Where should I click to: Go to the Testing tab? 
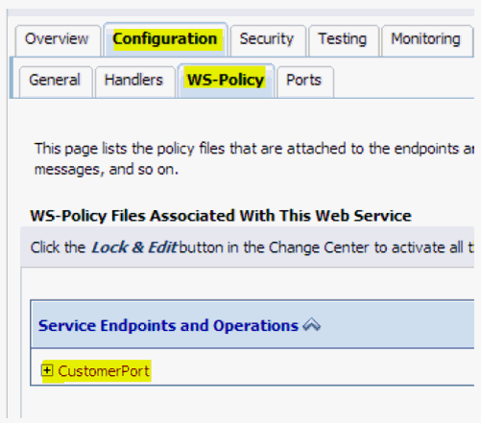pos(343,39)
